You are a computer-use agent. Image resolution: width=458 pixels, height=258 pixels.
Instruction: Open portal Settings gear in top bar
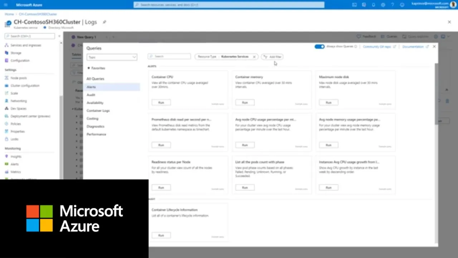pos(383,5)
